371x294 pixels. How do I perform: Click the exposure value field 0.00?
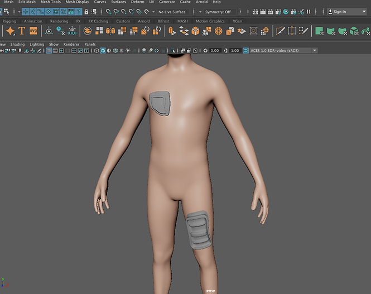215,50
